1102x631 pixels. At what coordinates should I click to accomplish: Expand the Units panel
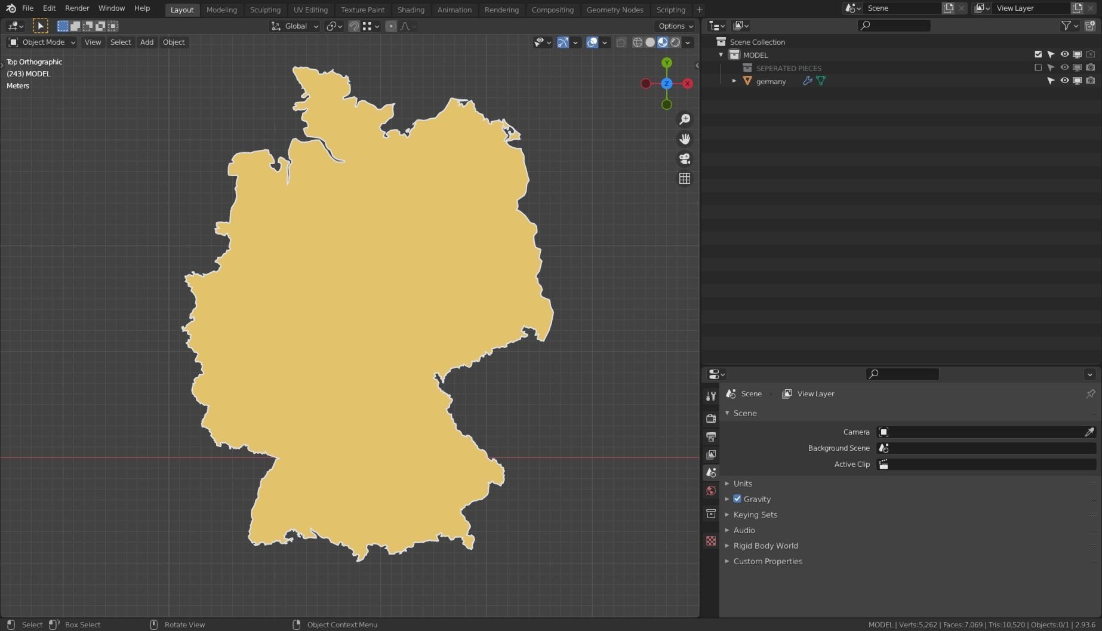(743, 484)
